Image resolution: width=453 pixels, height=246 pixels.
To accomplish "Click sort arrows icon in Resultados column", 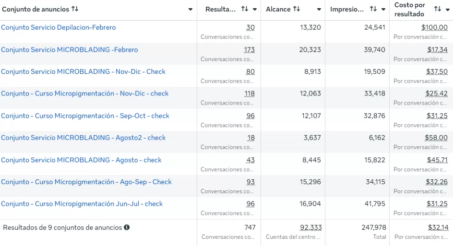I will pyautogui.click(x=245, y=9).
